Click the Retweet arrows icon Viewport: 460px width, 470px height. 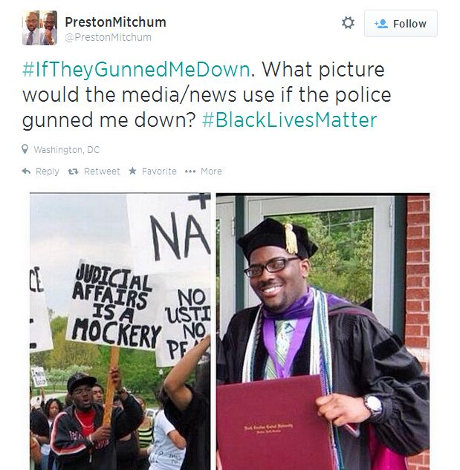(x=73, y=172)
